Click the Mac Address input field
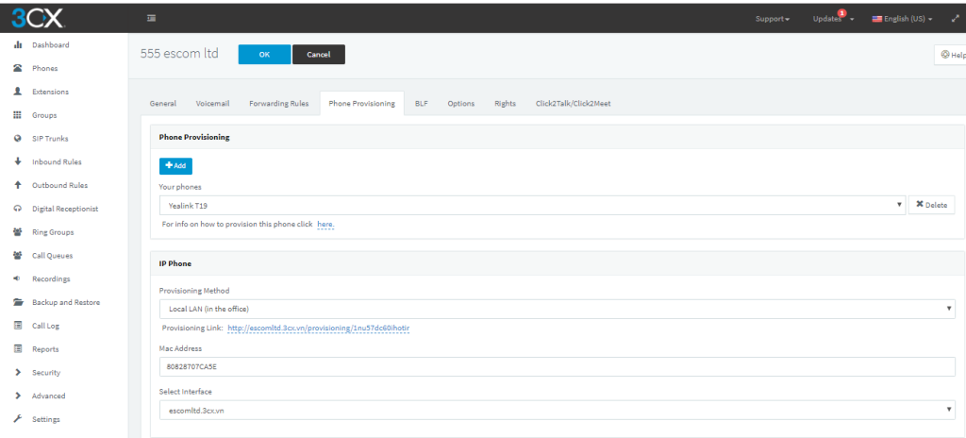Viewport: 966px width, 438px height. (557, 366)
